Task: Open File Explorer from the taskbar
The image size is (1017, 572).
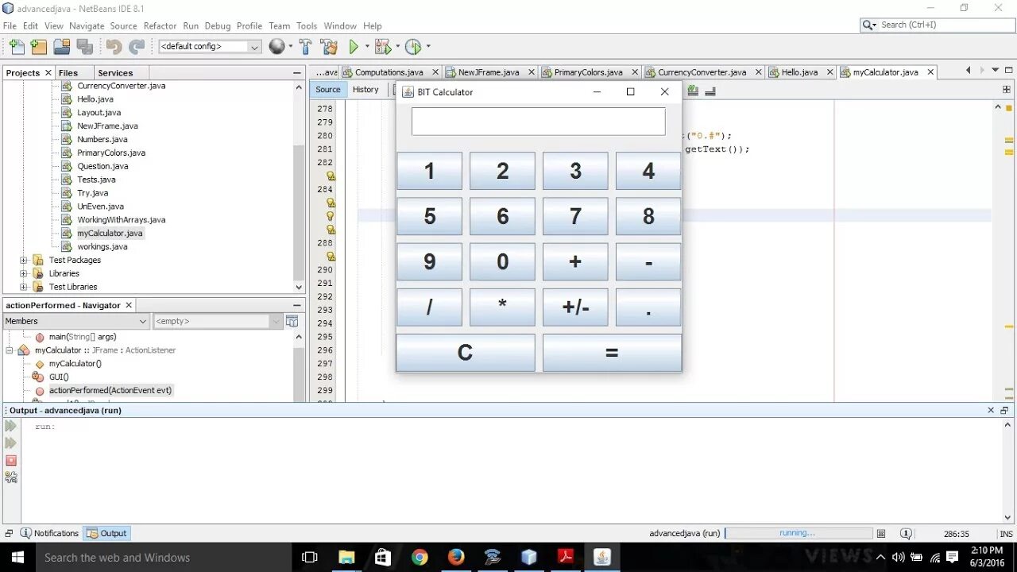Action: click(346, 558)
